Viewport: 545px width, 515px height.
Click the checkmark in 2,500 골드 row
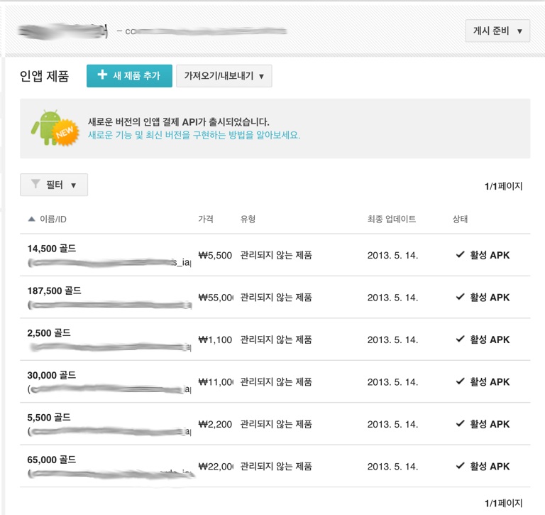pyautogui.click(x=461, y=340)
